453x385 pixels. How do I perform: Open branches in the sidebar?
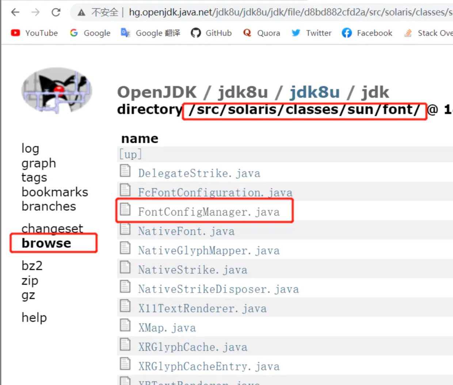49,206
